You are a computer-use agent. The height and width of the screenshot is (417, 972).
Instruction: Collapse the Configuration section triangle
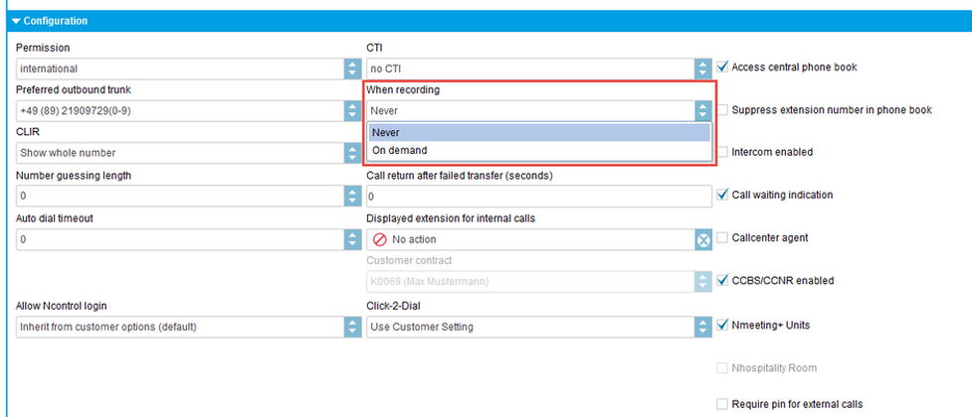tap(16, 21)
